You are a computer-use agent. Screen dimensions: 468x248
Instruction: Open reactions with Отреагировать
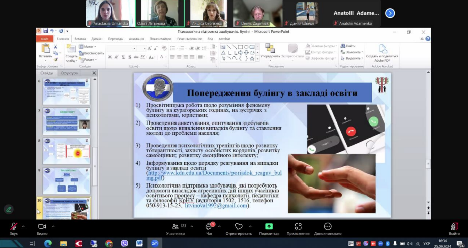click(239, 229)
